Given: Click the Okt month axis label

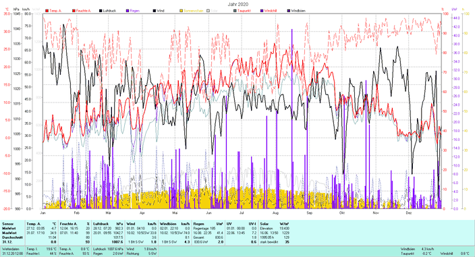Looking at the screenshot, I should (x=342, y=212).
